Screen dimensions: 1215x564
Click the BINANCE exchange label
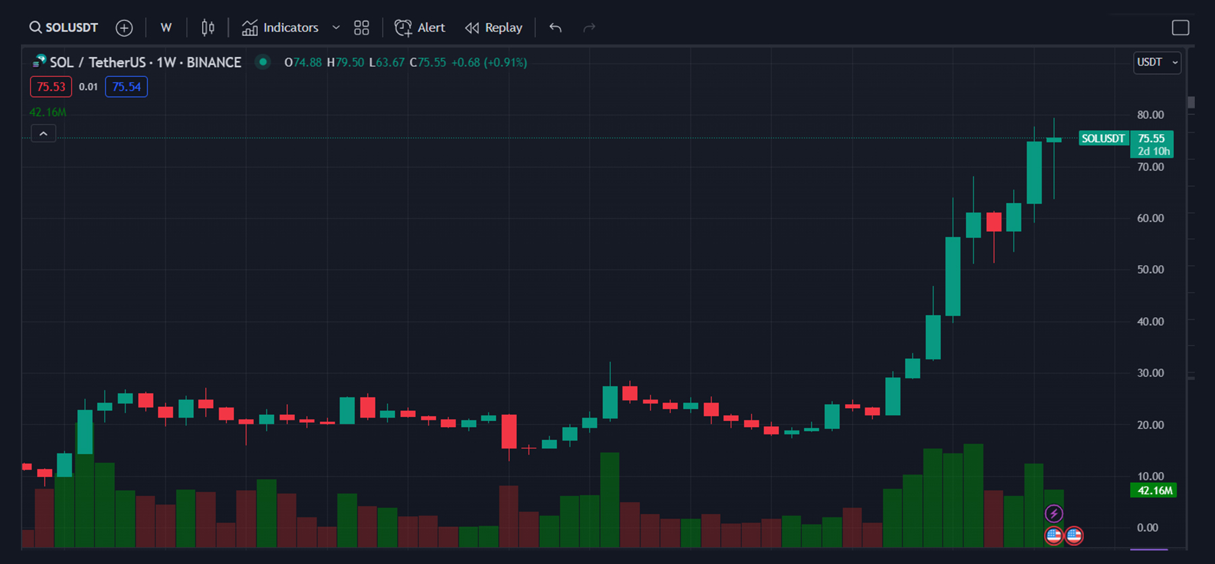[x=214, y=63]
